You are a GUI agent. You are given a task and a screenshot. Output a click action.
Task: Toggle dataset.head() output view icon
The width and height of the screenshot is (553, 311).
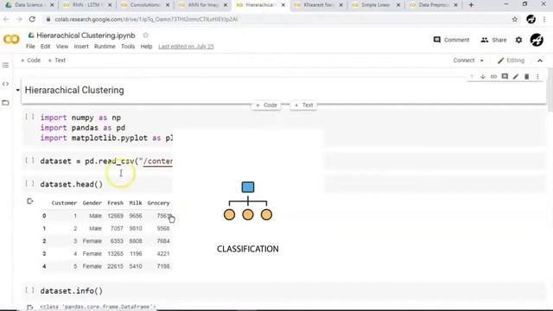30,201
